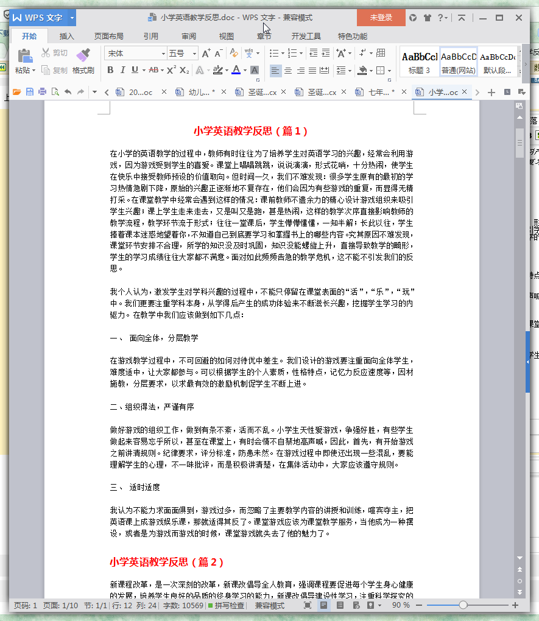Click the text highlight color pen

pos(217,70)
